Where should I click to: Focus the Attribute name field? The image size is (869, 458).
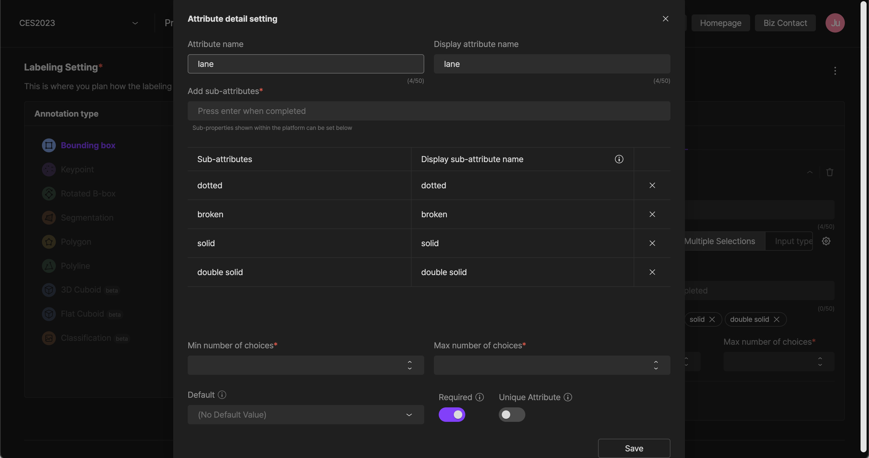click(x=306, y=64)
